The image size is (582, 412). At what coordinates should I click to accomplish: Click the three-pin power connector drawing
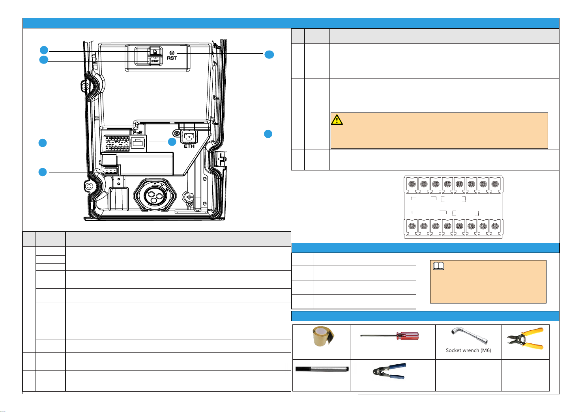(111, 170)
